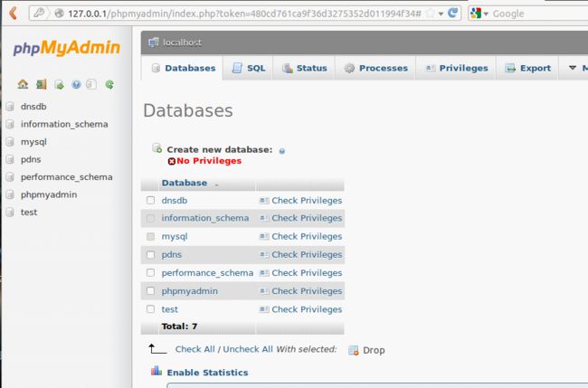This screenshot has height=388, width=588.
Task: Click the phpMyAdmin logo
Action: click(66, 48)
